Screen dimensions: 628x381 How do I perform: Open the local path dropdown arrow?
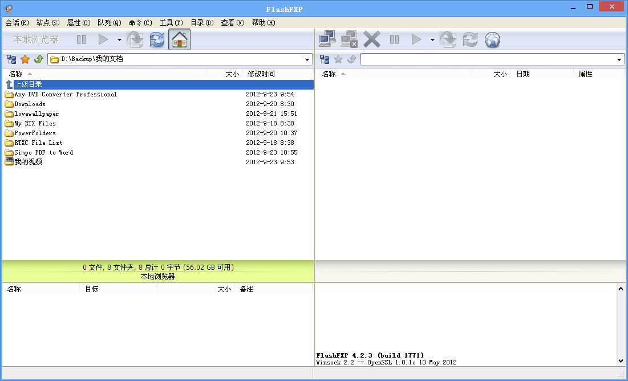(307, 60)
